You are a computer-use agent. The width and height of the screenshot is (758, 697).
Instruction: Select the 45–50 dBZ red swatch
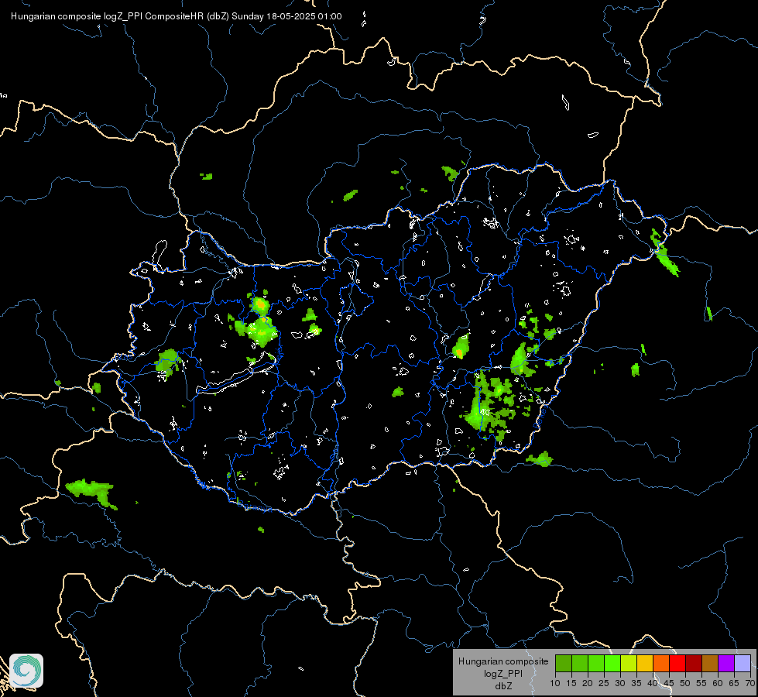click(x=677, y=663)
